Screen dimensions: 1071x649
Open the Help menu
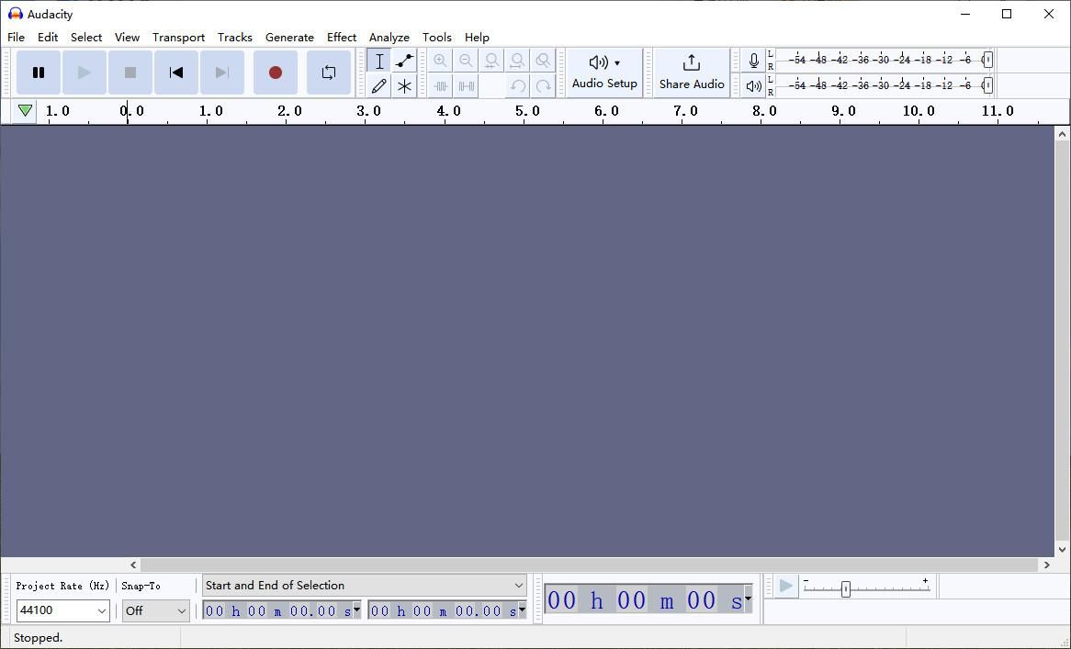coord(477,38)
